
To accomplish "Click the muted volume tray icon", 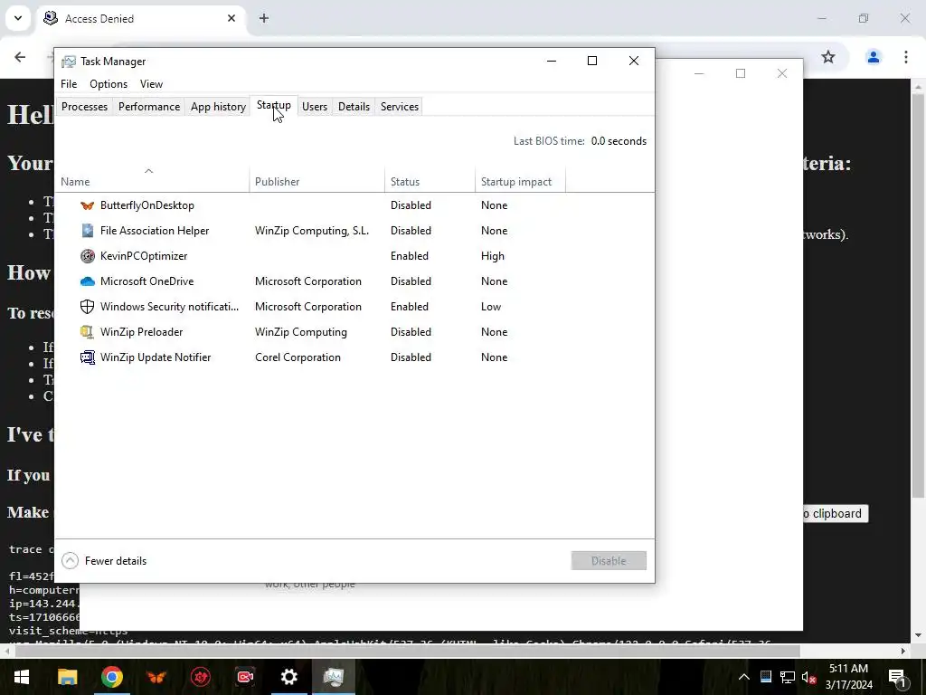I will (809, 677).
